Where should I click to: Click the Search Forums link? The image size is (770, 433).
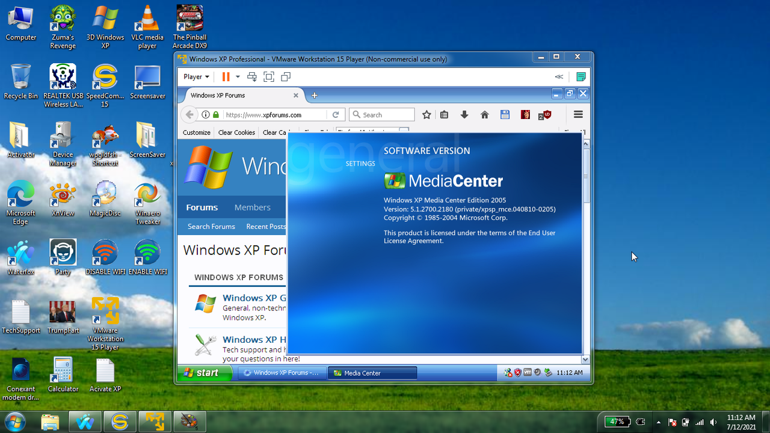(211, 226)
